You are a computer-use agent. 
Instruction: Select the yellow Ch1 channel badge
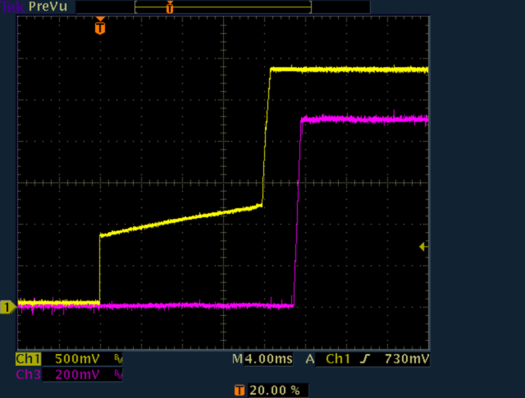click(27, 359)
